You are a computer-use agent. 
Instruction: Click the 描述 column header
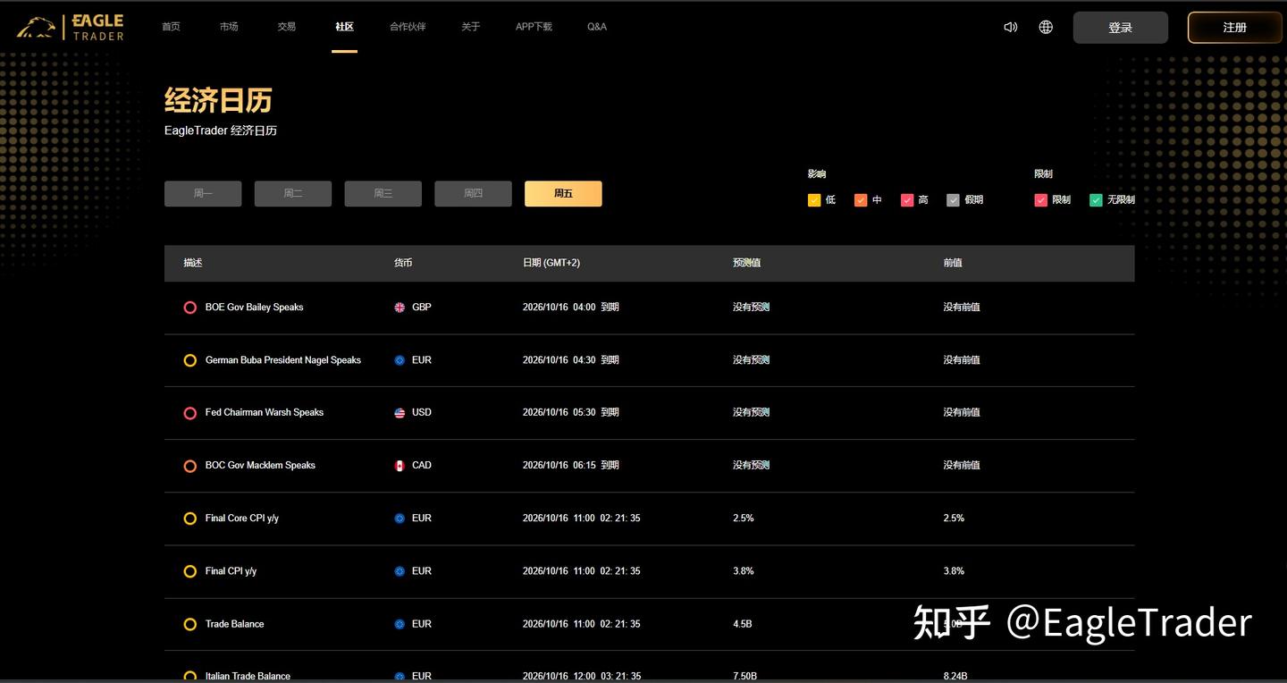click(193, 263)
